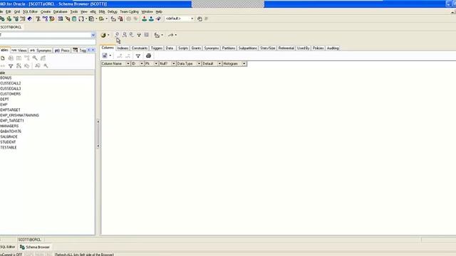Click Schema Browser window tab at bottom

[x=35, y=247]
